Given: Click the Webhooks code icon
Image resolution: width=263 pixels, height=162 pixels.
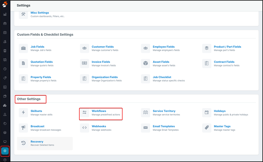Looking at the screenshot, I should tap(84, 128).
